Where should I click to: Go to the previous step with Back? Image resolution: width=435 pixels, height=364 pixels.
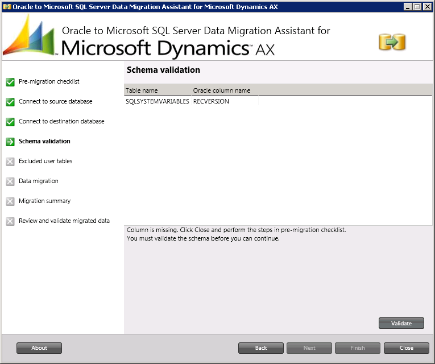pos(260,348)
